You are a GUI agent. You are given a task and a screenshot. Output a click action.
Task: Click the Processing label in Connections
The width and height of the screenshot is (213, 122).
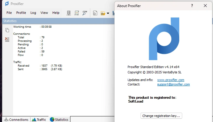[25, 41]
